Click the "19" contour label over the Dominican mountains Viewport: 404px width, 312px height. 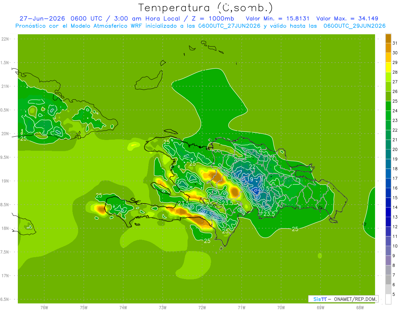click(x=250, y=180)
